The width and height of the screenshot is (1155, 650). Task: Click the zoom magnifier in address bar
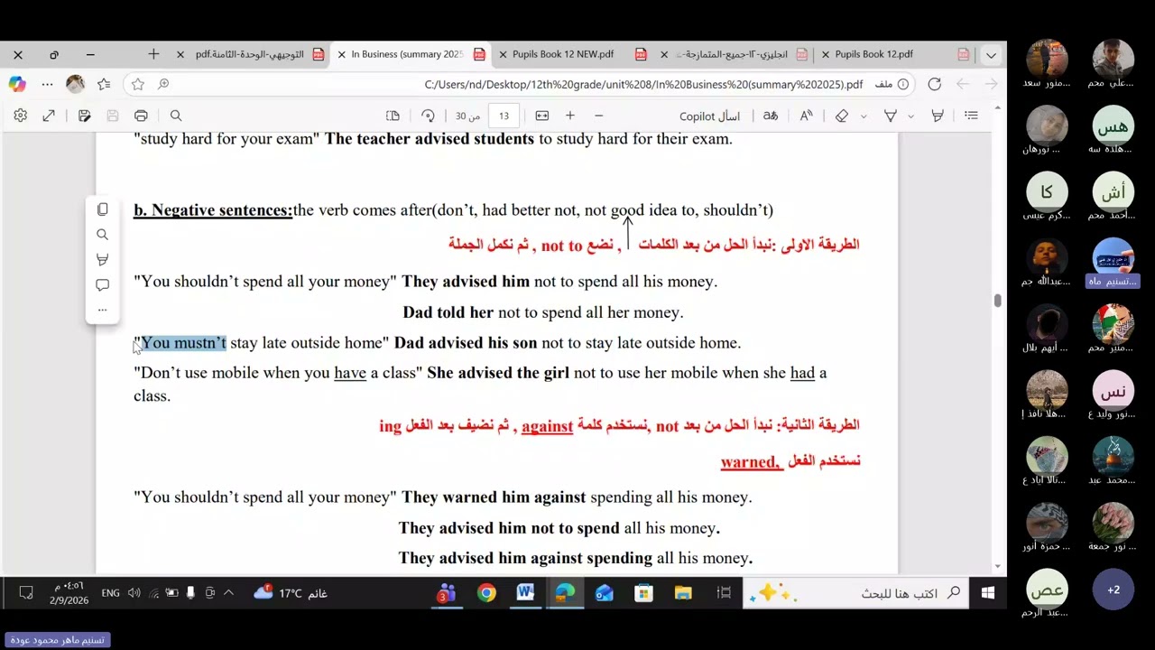click(x=163, y=84)
